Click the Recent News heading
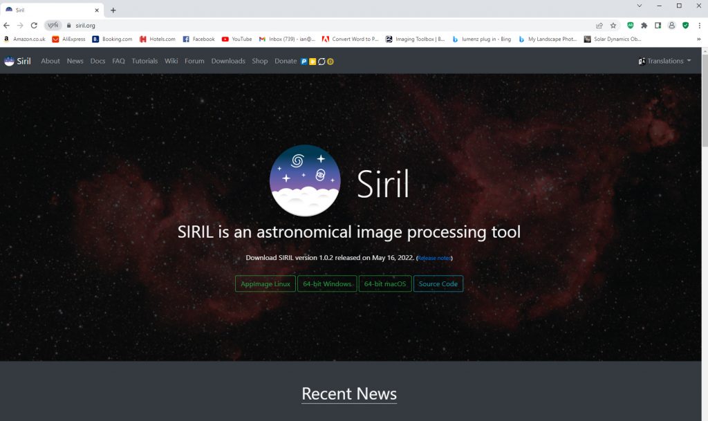The image size is (708, 421). [x=349, y=393]
